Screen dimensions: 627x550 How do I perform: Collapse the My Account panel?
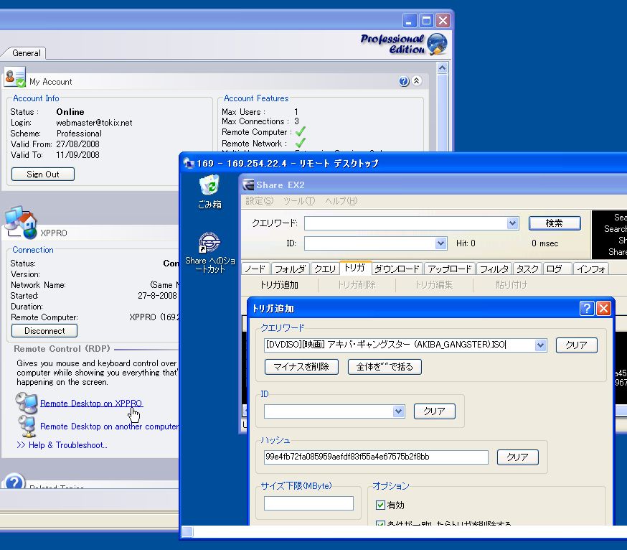(416, 81)
